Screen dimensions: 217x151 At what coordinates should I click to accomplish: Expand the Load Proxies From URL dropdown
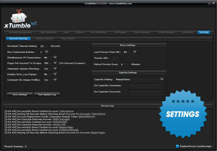point(135,52)
